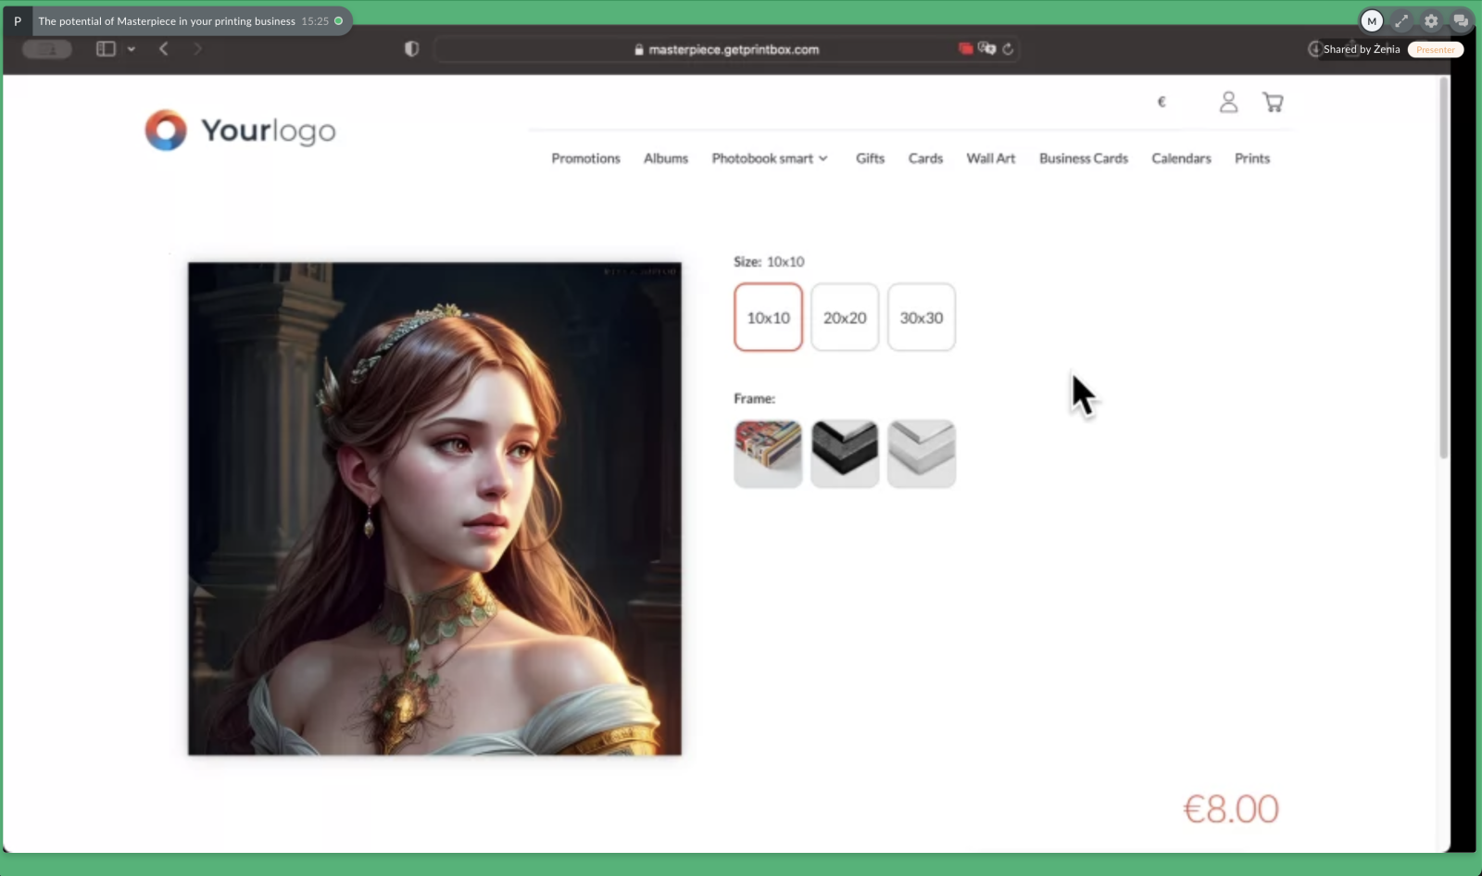Choose the 30x30 size option
The height and width of the screenshot is (876, 1482).
pyautogui.click(x=921, y=318)
